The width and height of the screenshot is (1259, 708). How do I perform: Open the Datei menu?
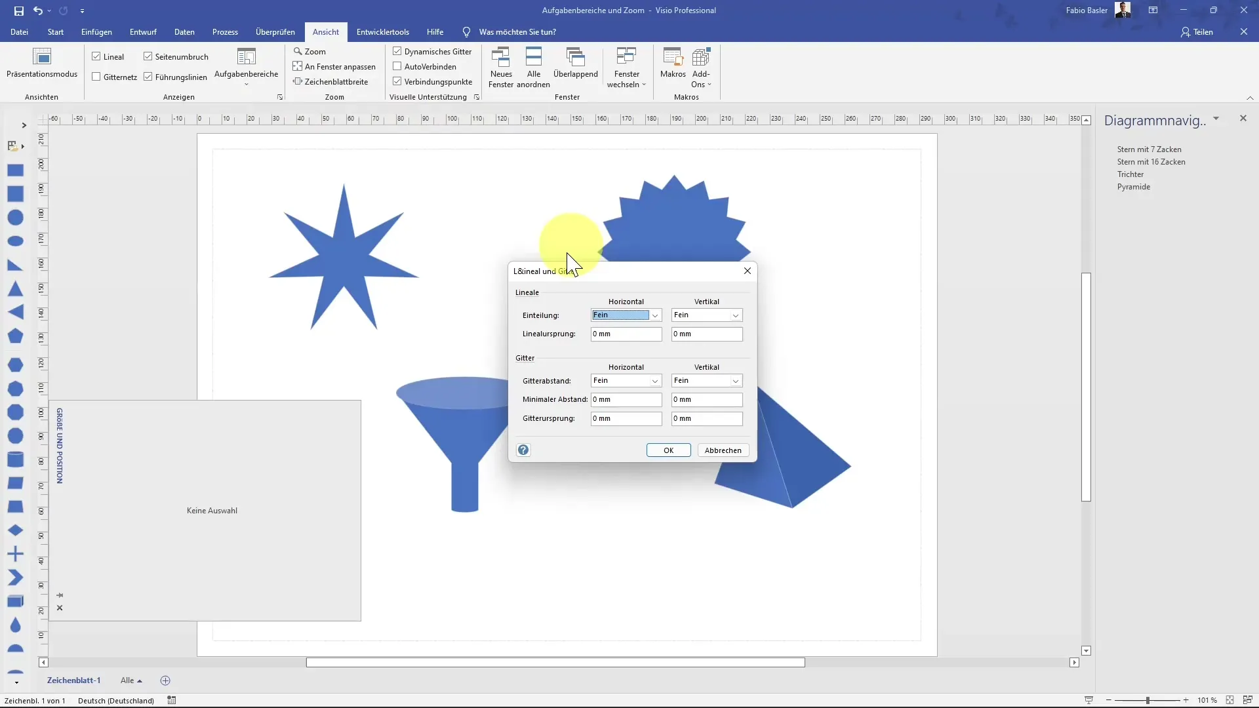tap(19, 31)
